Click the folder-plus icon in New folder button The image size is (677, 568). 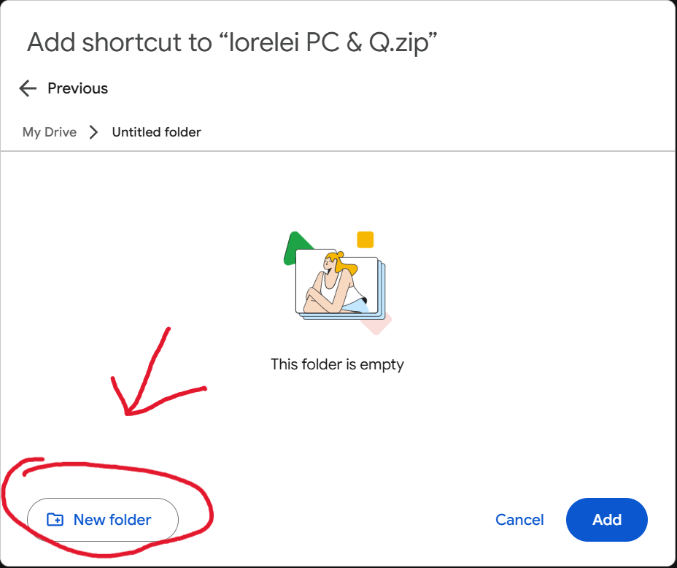point(55,520)
